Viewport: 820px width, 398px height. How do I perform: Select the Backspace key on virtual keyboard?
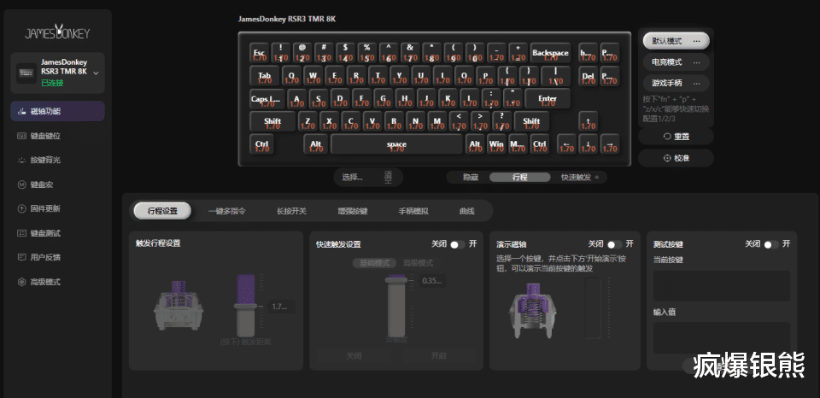pos(550,53)
